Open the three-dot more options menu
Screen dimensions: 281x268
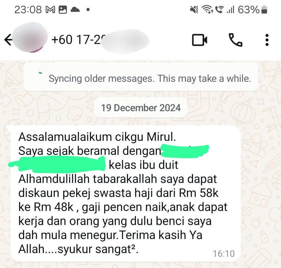pyautogui.click(x=267, y=40)
